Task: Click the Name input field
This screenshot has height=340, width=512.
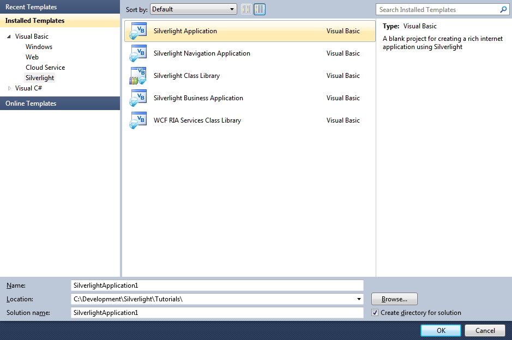Action: coord(217,286)
